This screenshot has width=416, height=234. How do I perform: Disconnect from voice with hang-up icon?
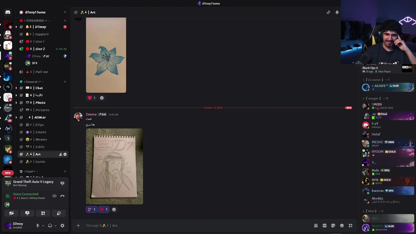pyautogui.click(x=62, y=196)
